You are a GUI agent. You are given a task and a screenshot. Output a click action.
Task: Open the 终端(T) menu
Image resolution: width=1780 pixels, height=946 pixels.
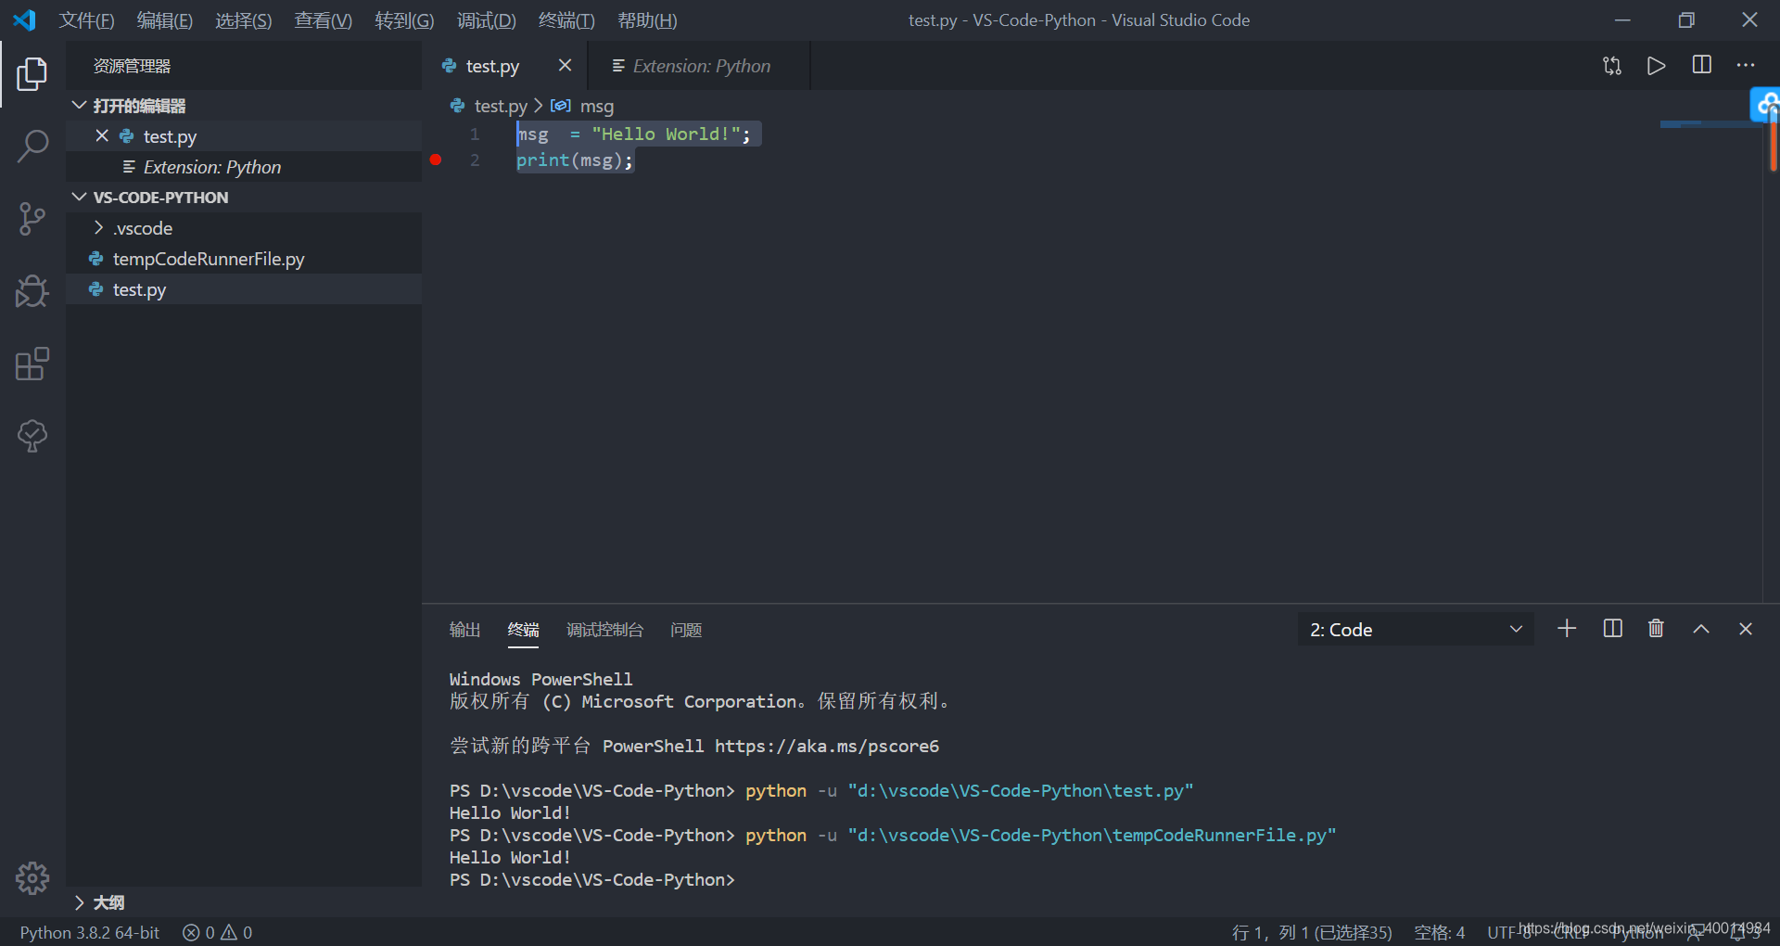[x=566, y=20]
